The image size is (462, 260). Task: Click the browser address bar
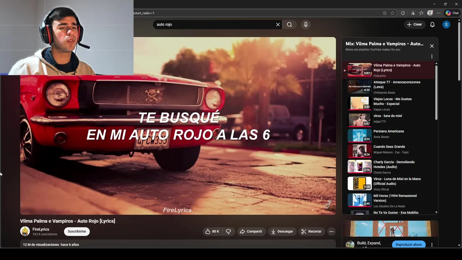pos(256,13)
